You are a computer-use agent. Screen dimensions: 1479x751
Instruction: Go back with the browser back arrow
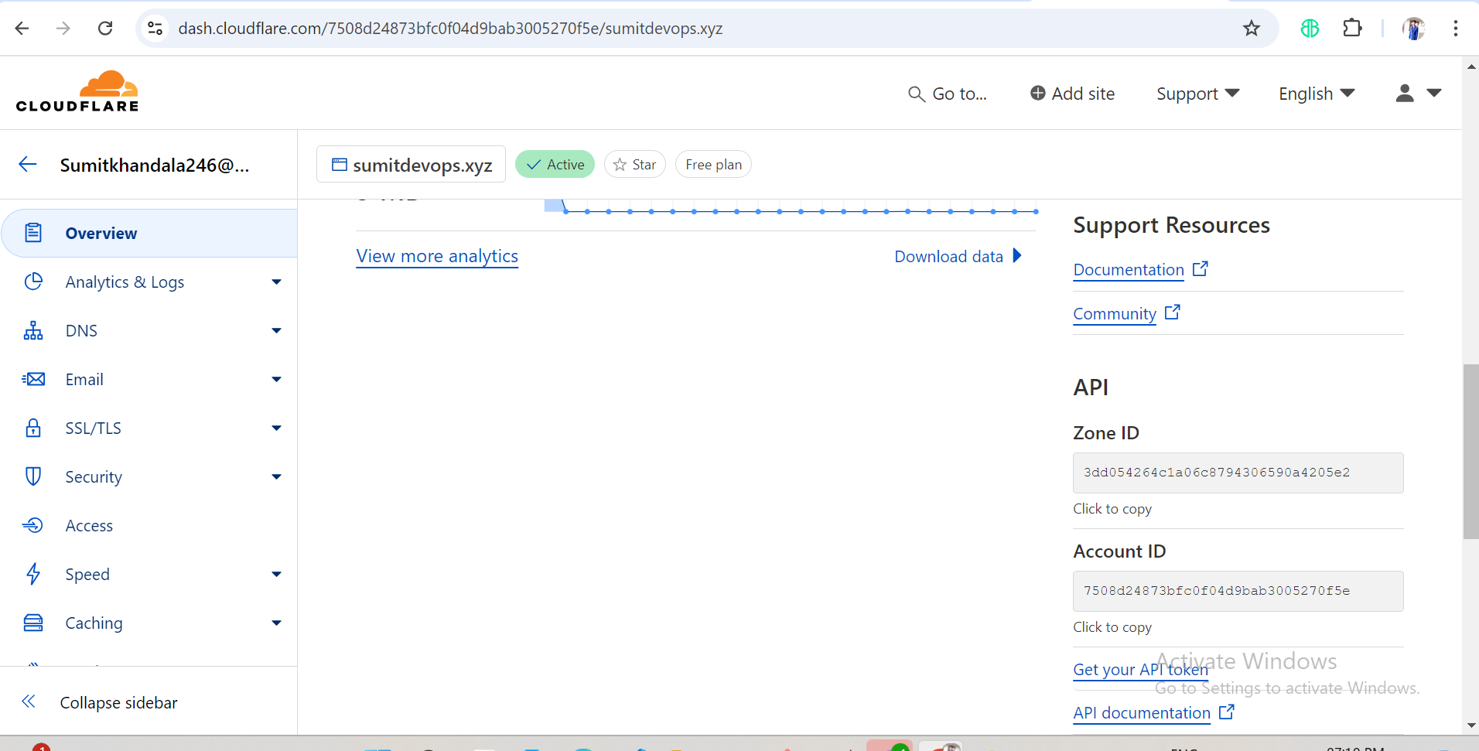[x=22, y=29]
